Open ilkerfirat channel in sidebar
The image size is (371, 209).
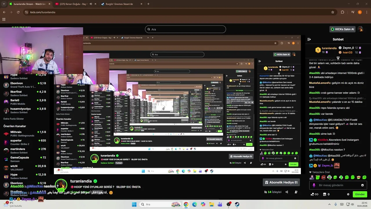[25, 93]
